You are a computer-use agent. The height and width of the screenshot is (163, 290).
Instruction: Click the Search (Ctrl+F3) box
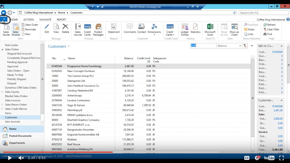(263, 13)
